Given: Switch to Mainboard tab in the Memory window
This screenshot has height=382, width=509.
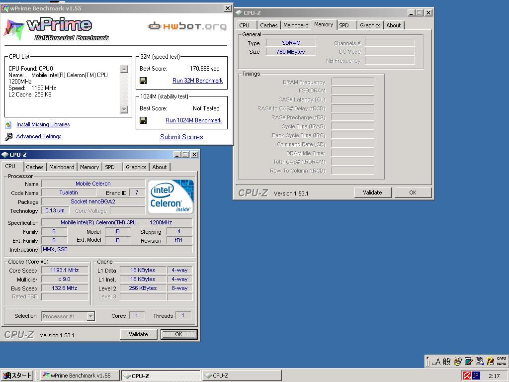Looking at the screenshot, I should click(x=296, y=25).
